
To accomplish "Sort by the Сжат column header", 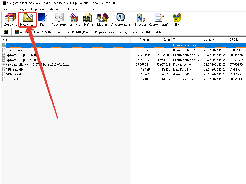I will pyautogui.click(x=161, y=39).
